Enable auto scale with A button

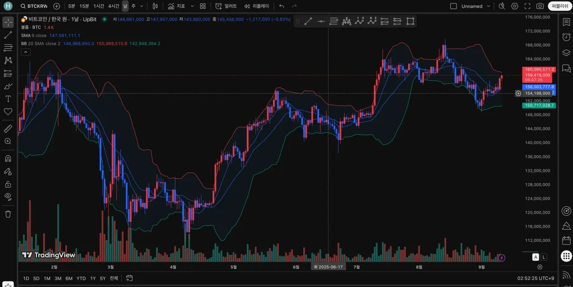536,257
